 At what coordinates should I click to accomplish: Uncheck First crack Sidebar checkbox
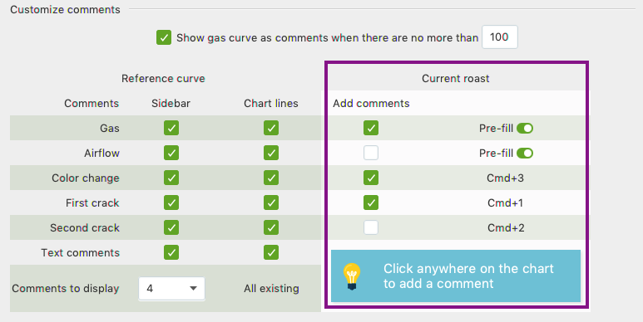(171, 202)
